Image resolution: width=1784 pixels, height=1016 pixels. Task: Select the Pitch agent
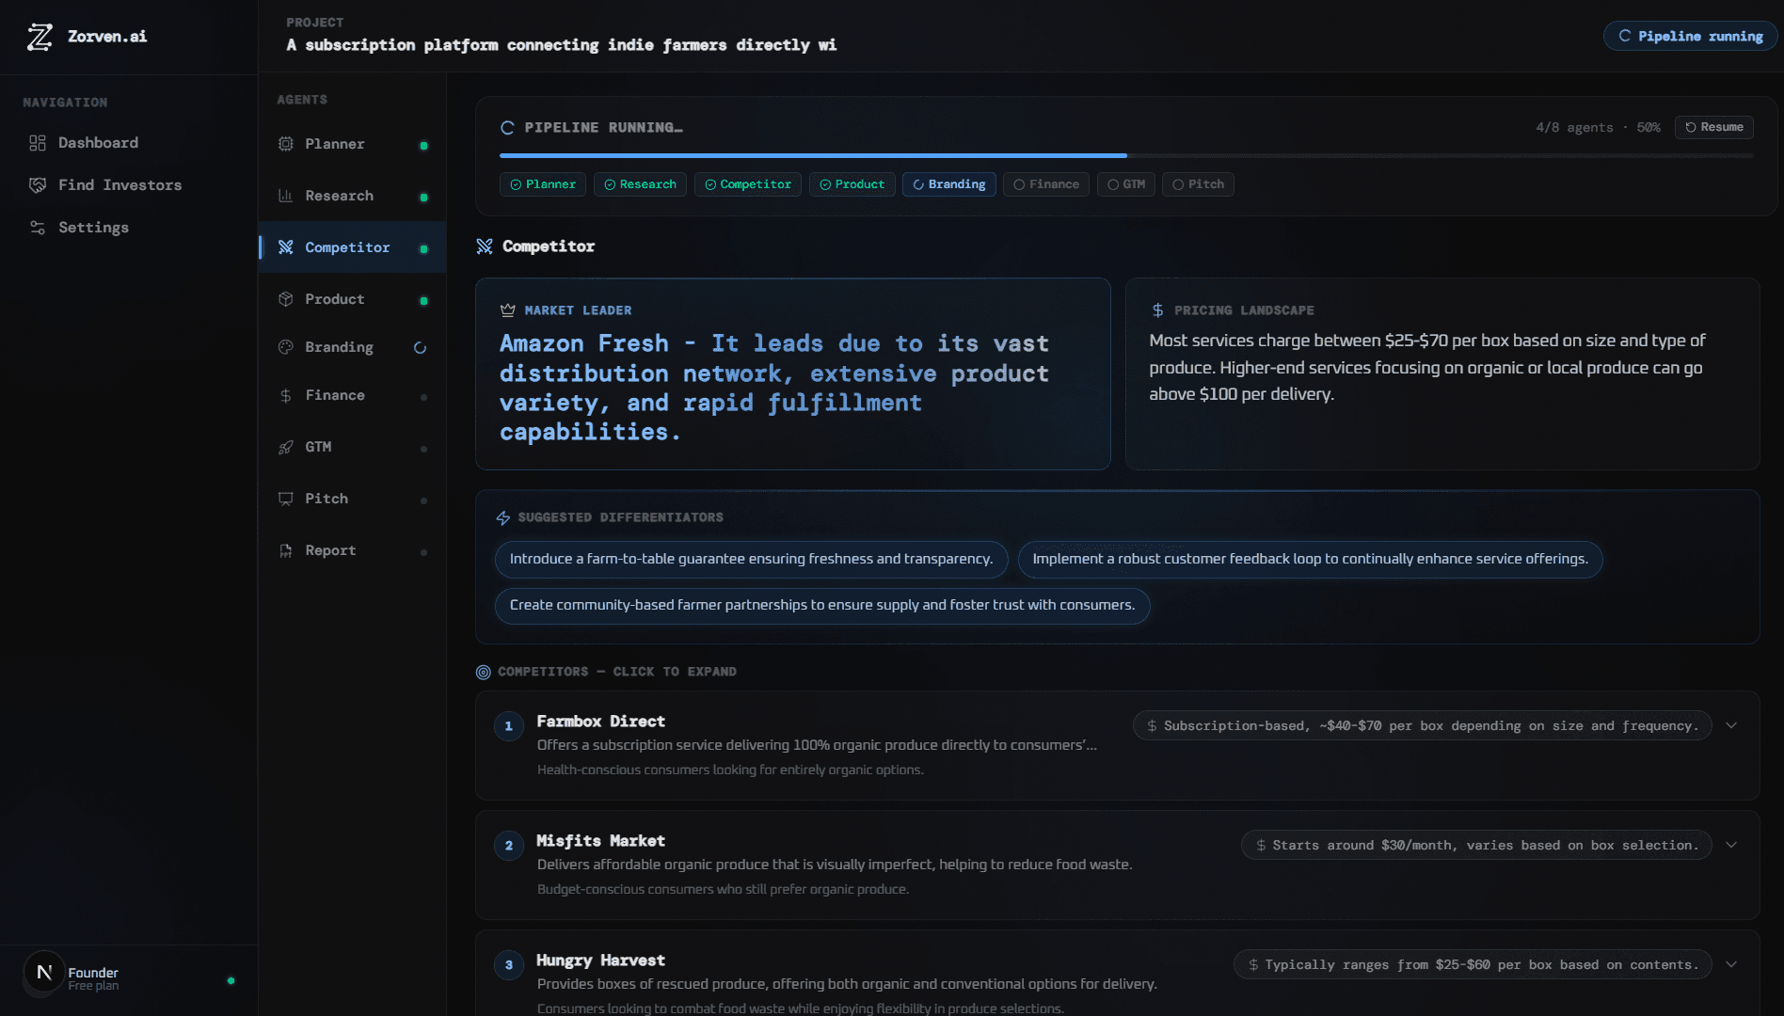353,499
